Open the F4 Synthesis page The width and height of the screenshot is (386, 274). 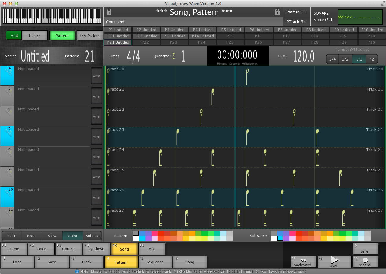pos(97,249)
